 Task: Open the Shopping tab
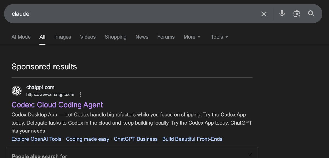[x=115, y=37]
